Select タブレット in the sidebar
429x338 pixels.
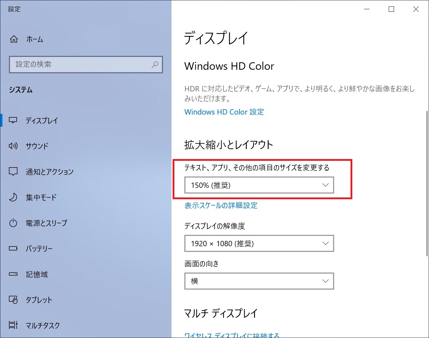click(86, 300)
